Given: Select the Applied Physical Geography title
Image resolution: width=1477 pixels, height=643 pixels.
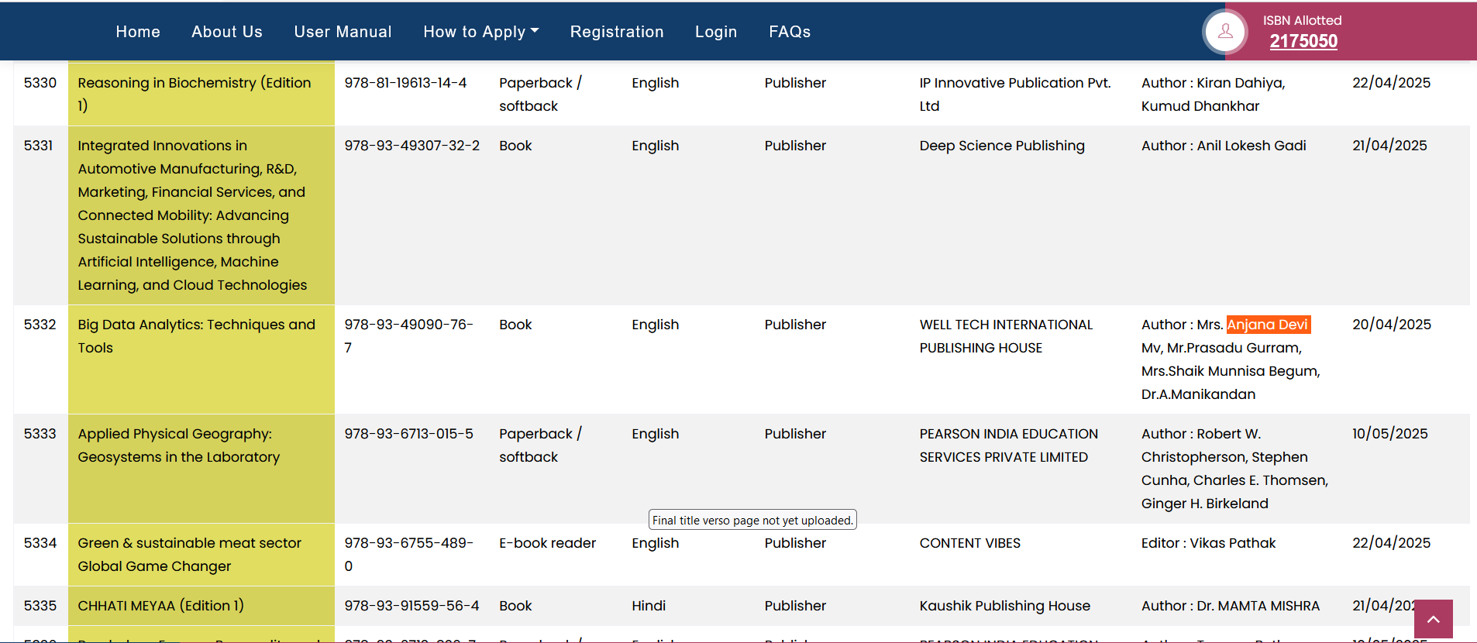Looking at the screenshot, I should coord(178,445).
